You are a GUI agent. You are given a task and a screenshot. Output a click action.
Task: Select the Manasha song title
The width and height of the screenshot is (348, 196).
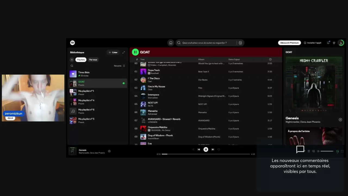[x=153, y=111]
